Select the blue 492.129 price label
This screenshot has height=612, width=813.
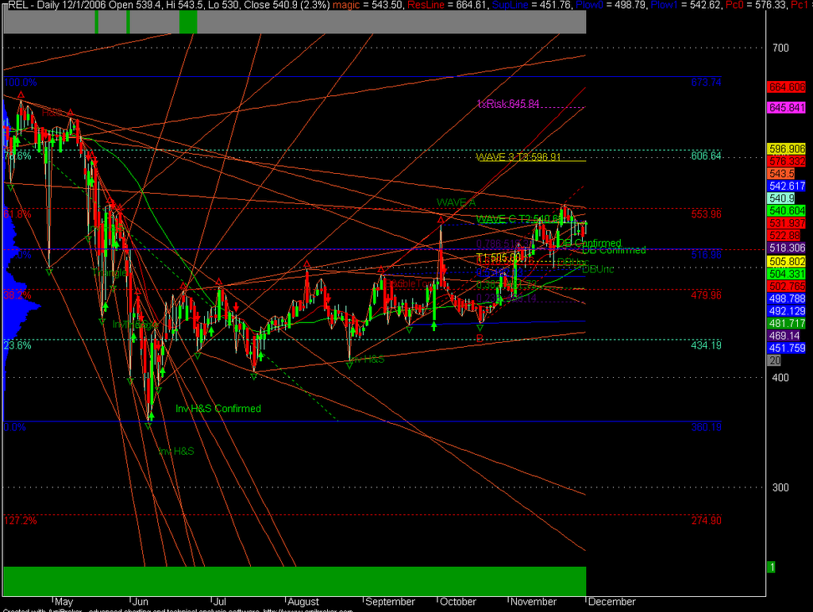(787, 311)
